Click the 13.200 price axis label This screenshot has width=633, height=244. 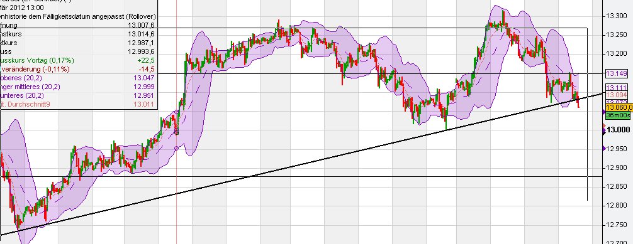click(616, 53)
